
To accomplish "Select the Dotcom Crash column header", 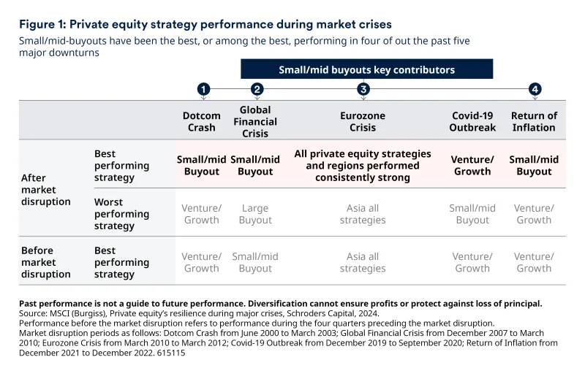I will click(x=201, y=121).
